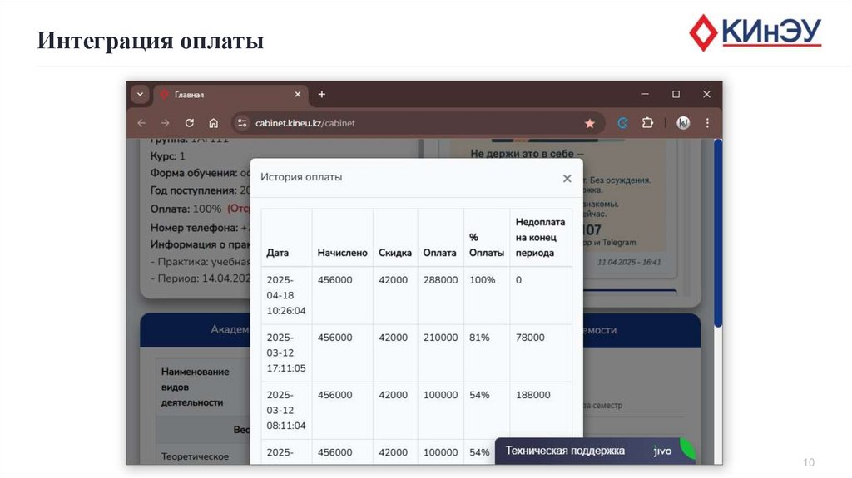Select date cell 2025-03-12 08:11:04
This screenshot has height=478, width=852.
click(286, 410)
